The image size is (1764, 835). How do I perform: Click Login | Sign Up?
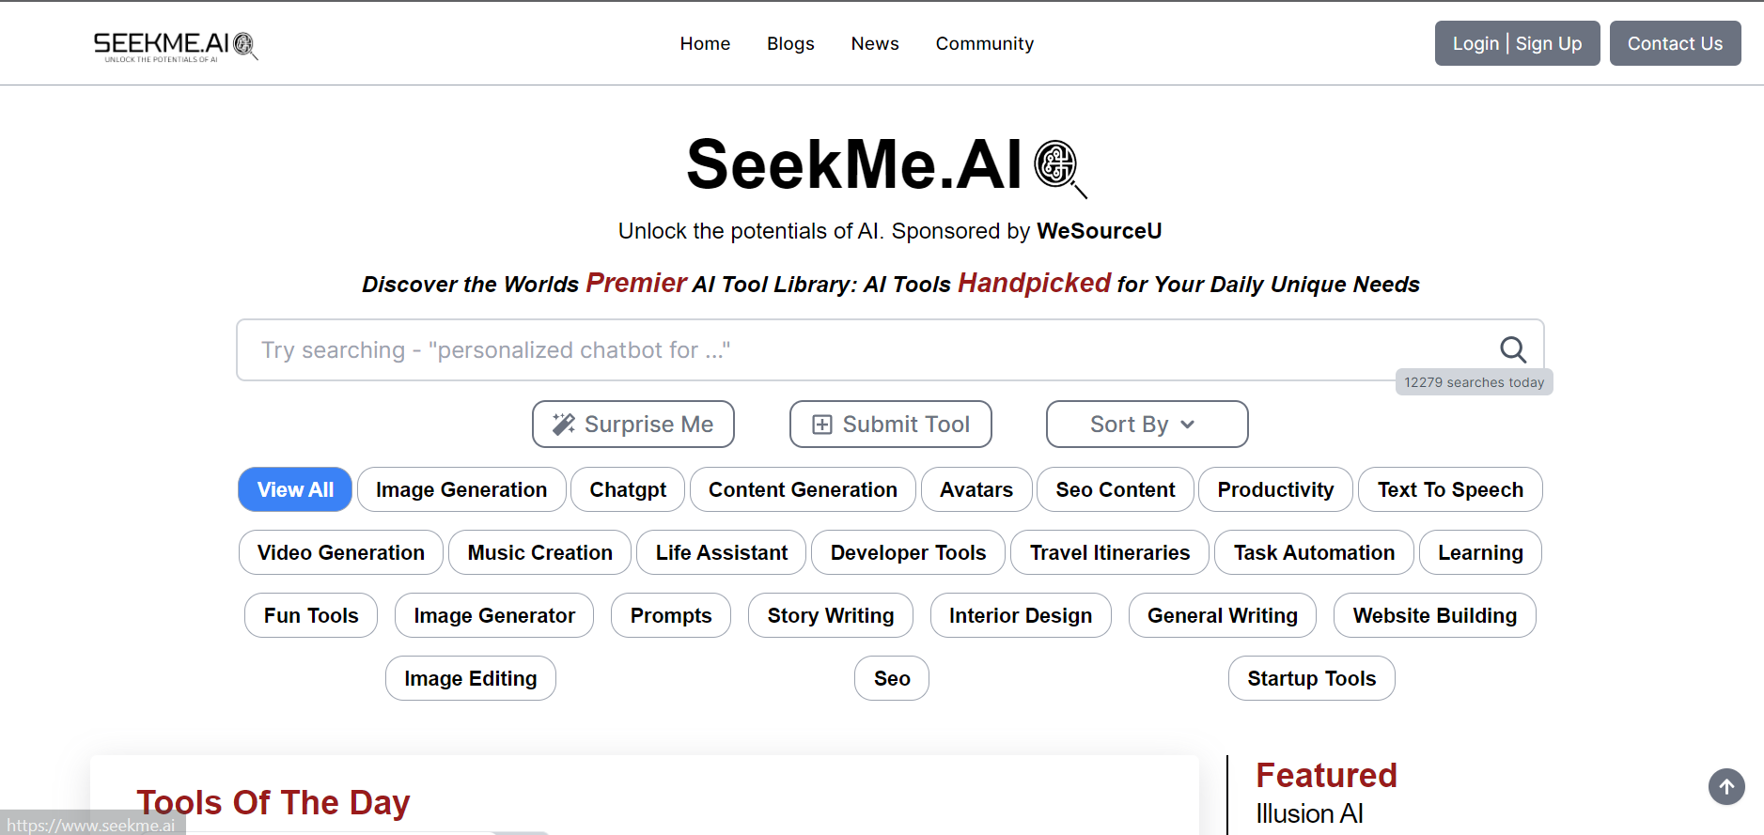[1516, 43]
